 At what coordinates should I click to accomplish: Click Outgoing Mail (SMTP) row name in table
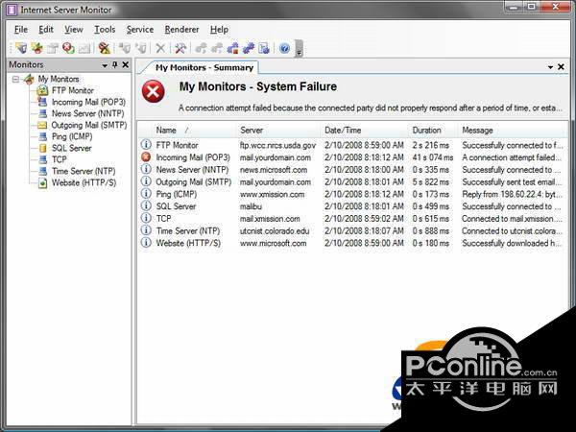click(194, 181)
